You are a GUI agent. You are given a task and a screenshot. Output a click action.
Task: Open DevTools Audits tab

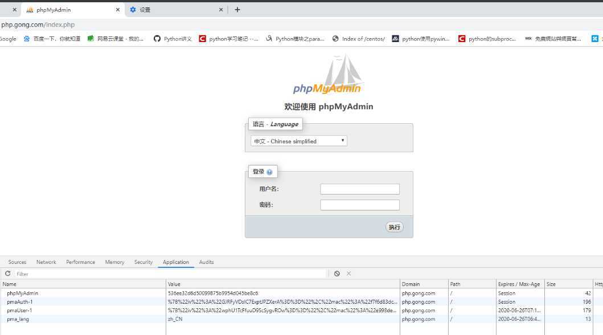pos(206,262)
